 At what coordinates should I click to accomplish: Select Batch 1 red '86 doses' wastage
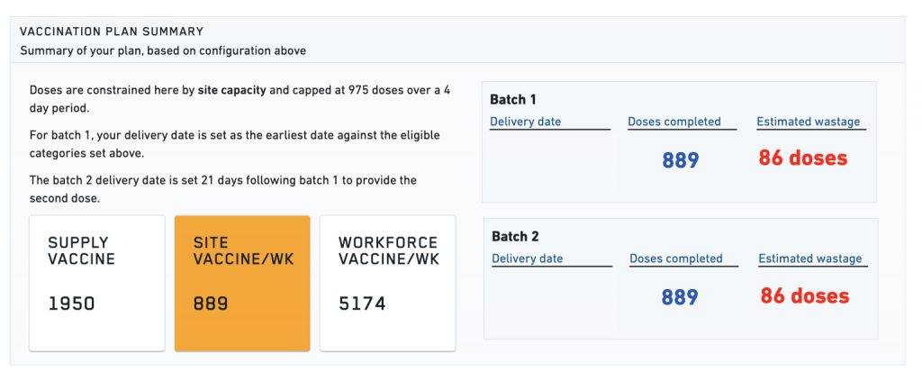802,159
